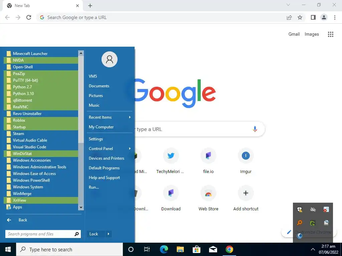The width and height of the screenshot is (342, 256).
Task: Open the Imgur shortcut tile
Action: pyautogui.click(x=246, y=156)
